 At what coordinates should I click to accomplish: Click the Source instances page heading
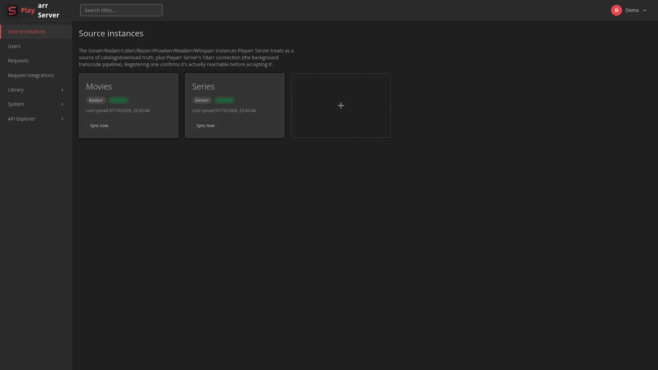click(x=111, y=34)
